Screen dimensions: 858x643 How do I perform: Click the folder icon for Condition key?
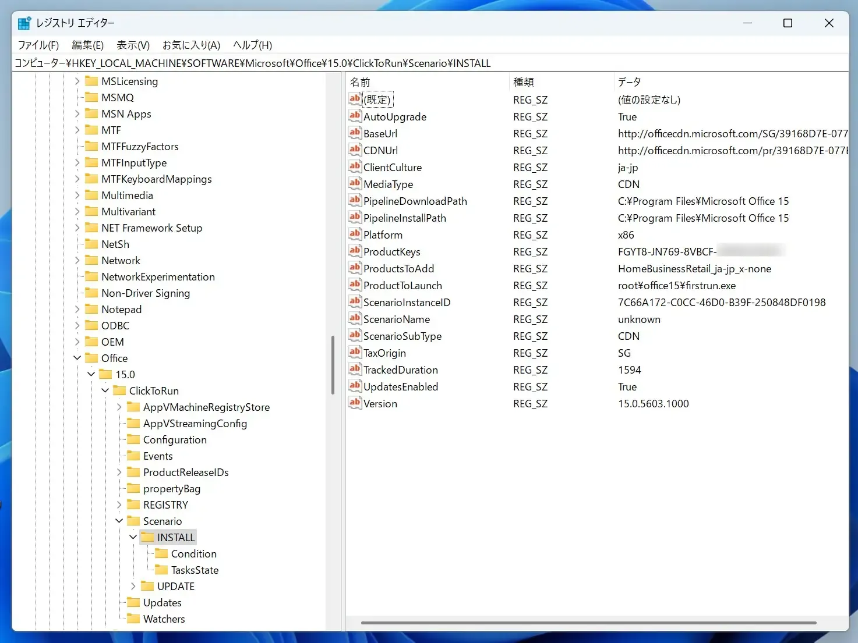tap(161, 553)
